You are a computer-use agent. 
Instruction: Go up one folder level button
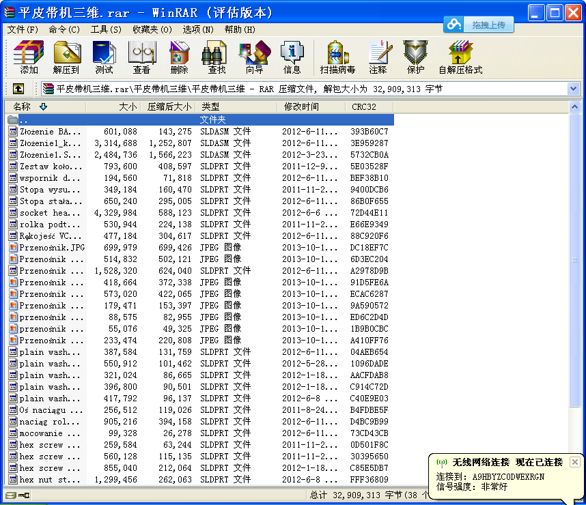[x=18, y=89]
